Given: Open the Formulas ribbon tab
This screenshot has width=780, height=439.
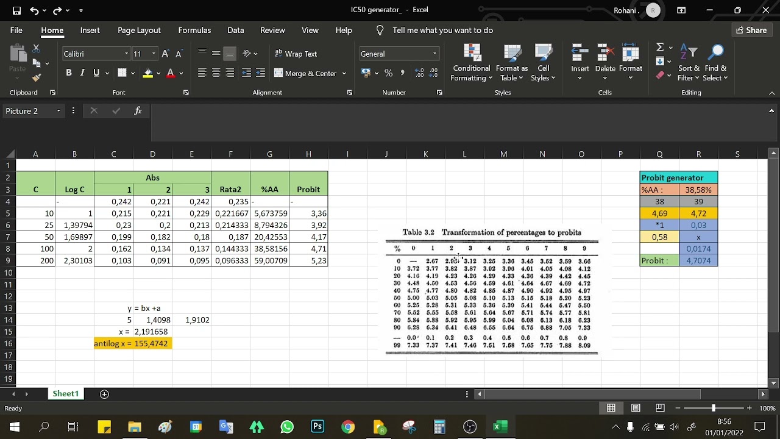Looking at the screenshot, I should (x=194, y=30).
